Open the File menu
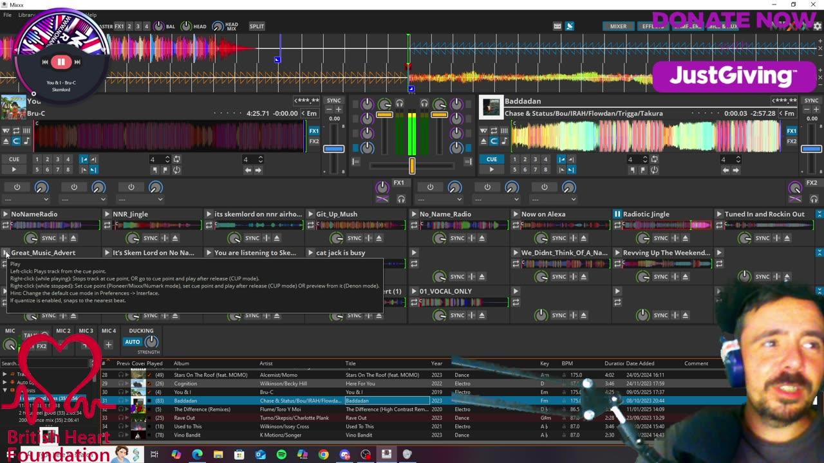The image size is (824, 463). 8,15
